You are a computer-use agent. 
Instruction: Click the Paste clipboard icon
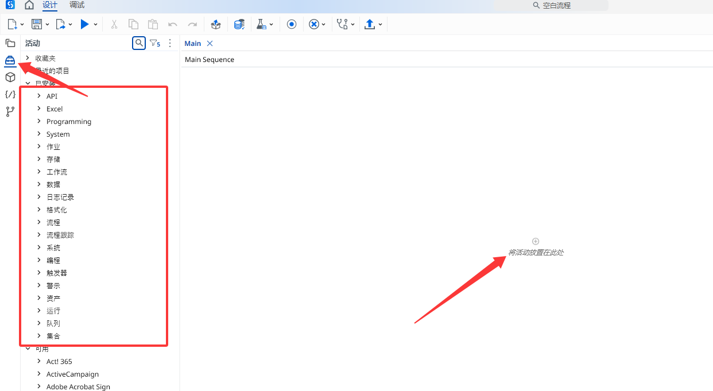153,24
